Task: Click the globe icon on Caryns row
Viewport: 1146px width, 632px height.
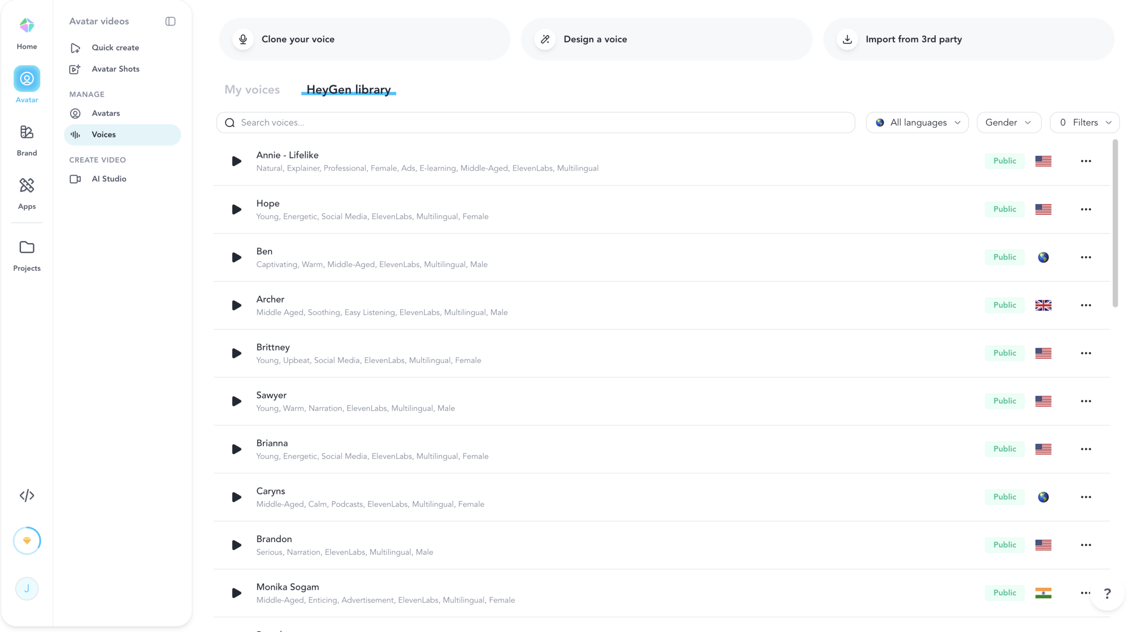Action: click(x=1043, y=497)
